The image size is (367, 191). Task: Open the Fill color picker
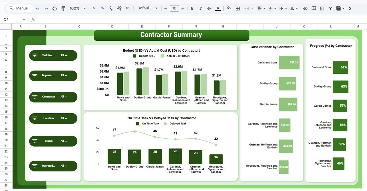click(229, 8)
